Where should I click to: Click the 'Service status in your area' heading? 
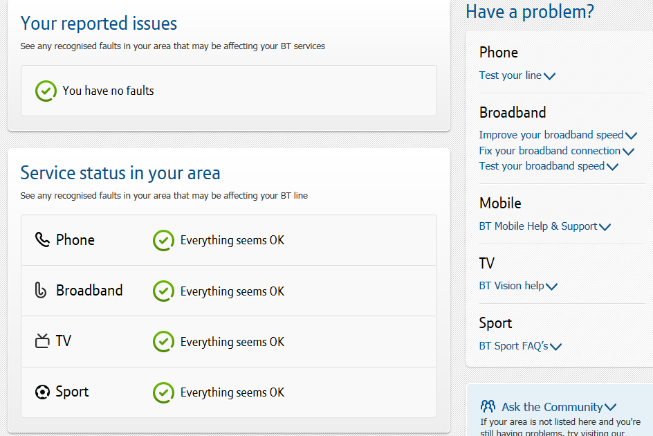tap(120, 173)
